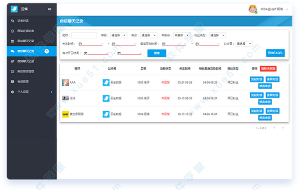
Task: Click the calendar icon for 关注时间 start date
Action: tap(80, 44)
